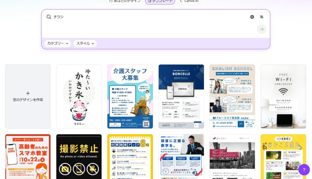
Task: Switch to the あなたのデザイン tab
Action: point(125,1)
